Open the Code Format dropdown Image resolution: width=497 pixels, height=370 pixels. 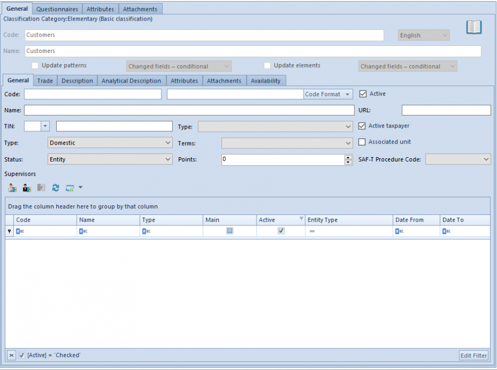327,93
